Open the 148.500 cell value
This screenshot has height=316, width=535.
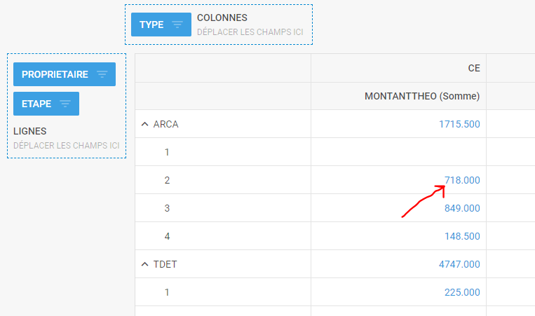click(x=462, y=236)
